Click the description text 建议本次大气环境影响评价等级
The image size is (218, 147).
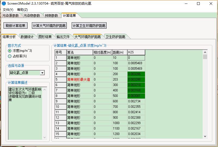(x=25, y=91)
